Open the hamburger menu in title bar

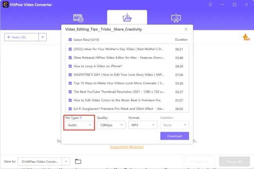pos(210,5)
